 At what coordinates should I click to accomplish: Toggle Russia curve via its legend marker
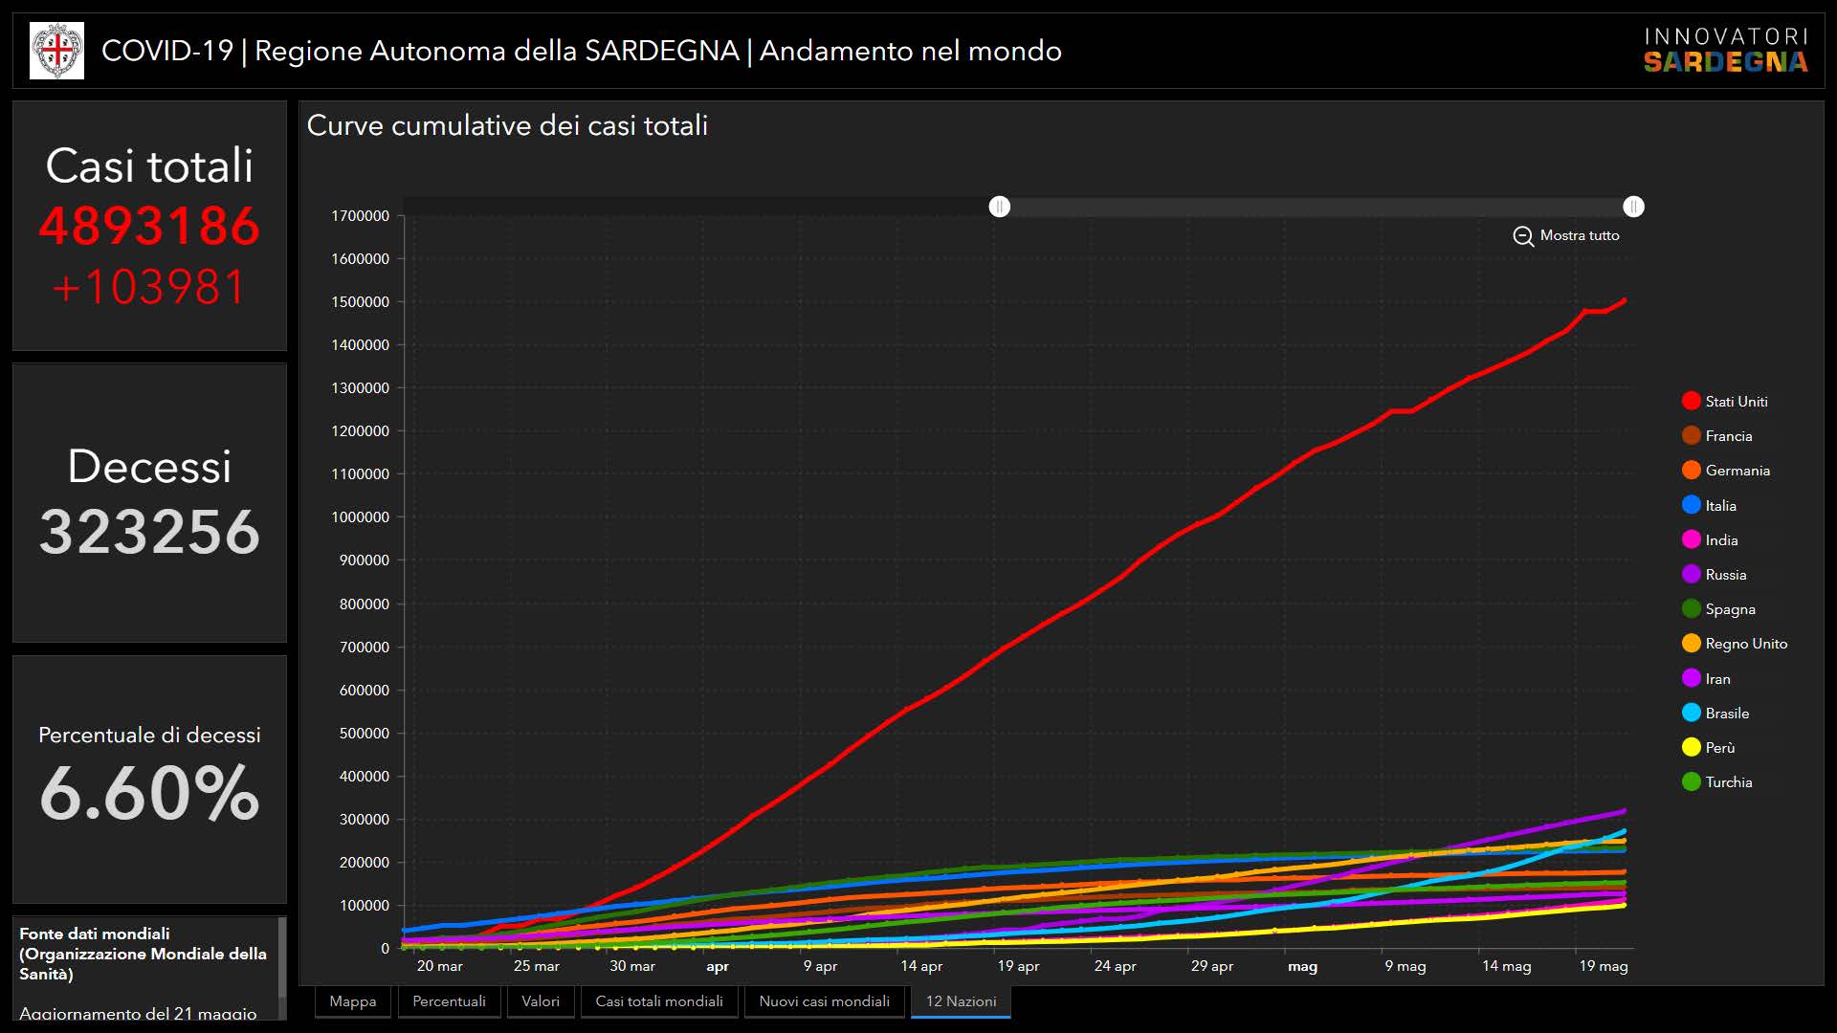coord(1691,574)
